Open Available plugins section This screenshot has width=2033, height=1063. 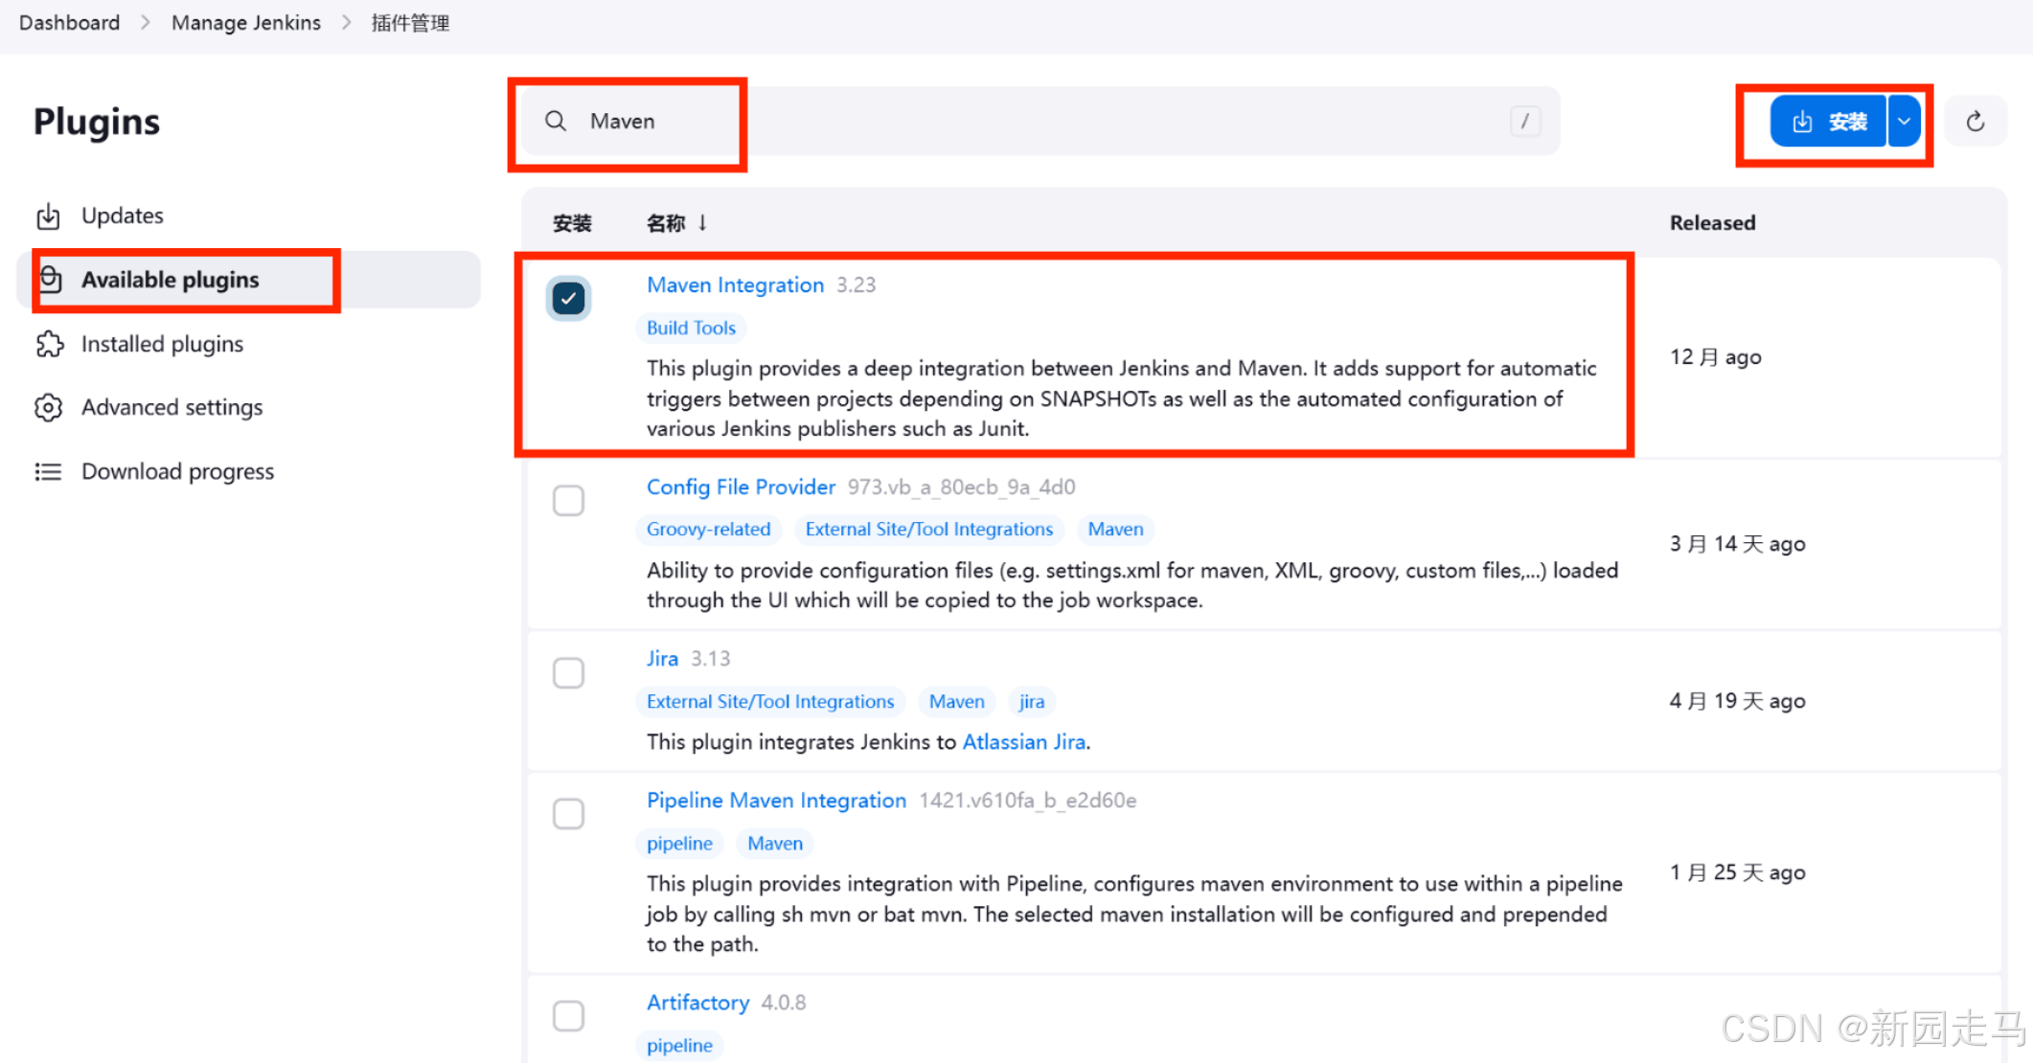[249, 280]
